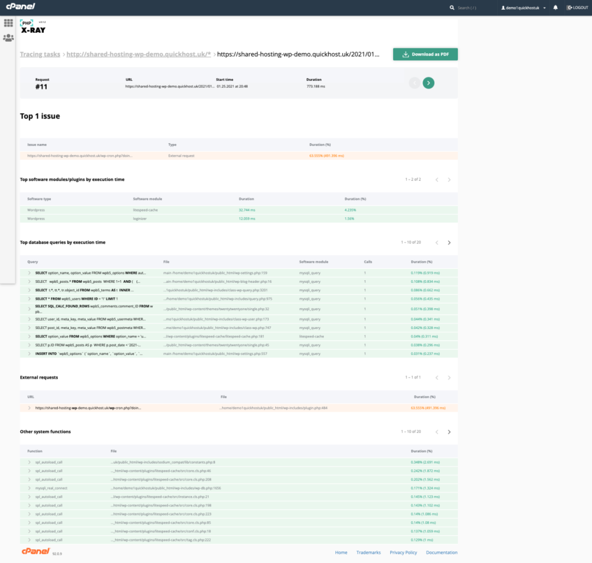Click 0.348% (2.691 ms) duration value
Image resolution: width=592 pixels, height=563 pixels.
pos(425,462)
